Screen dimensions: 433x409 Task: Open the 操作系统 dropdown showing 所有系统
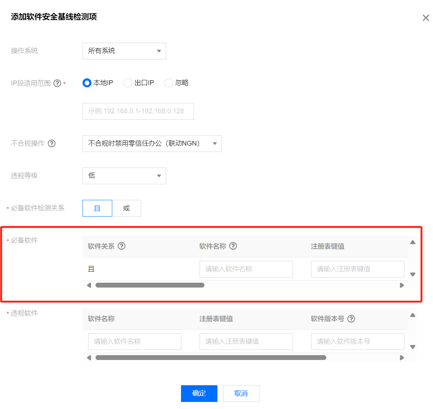(124, 51)
